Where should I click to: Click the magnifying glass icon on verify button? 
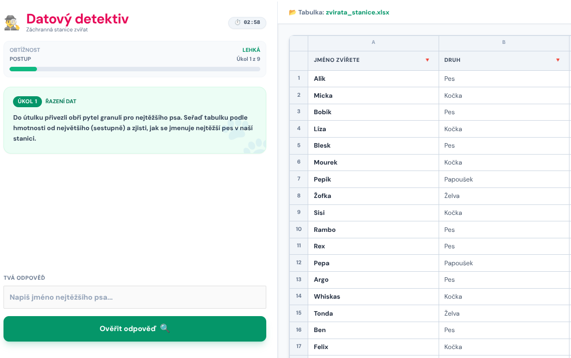tap(164, 329)
